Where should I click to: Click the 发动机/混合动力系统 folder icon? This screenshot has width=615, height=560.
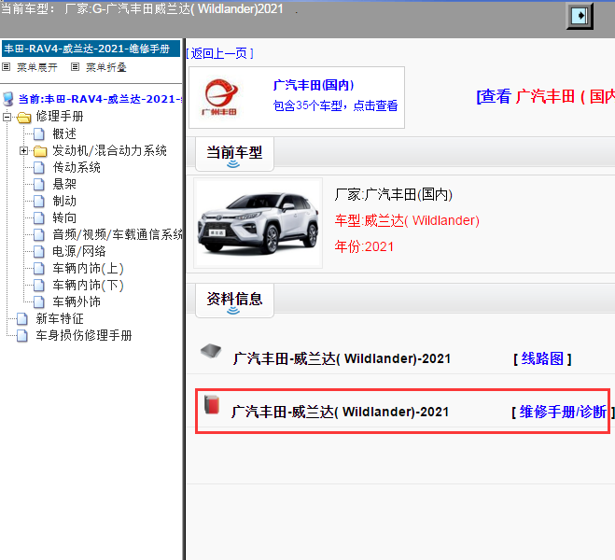[x=40, y=151]
